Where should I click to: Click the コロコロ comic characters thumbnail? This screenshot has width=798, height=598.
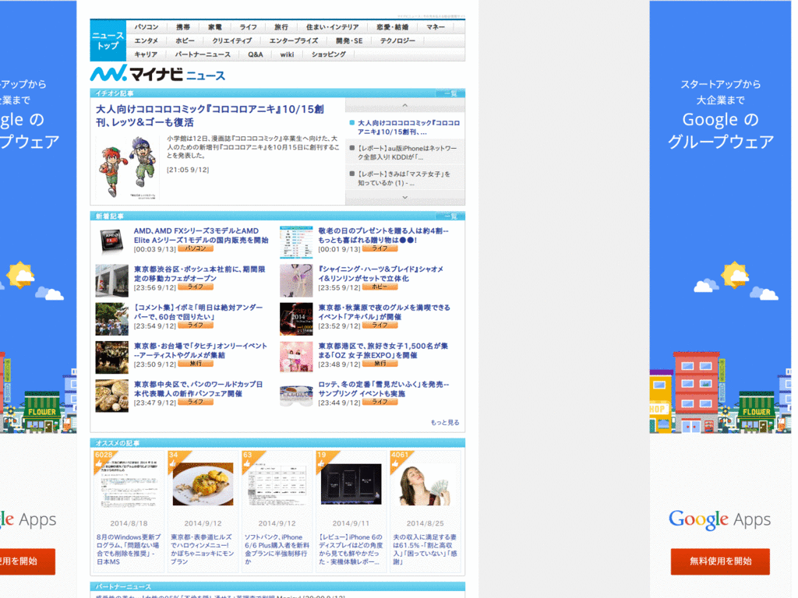[127, 167]
